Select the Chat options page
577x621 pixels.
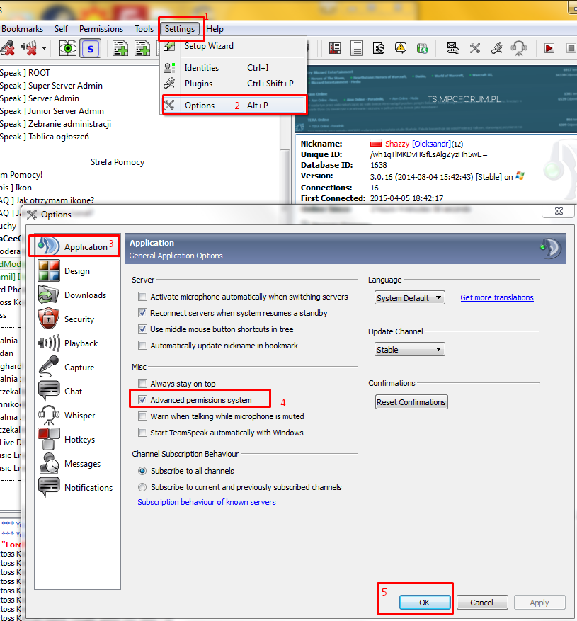click(x=77, y=392)
